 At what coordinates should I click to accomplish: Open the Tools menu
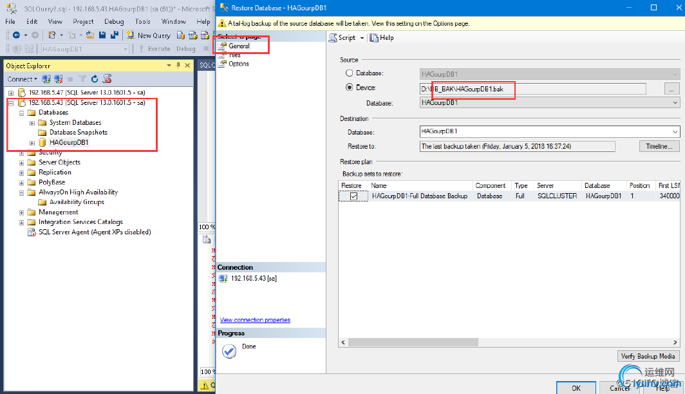(142, 21)
